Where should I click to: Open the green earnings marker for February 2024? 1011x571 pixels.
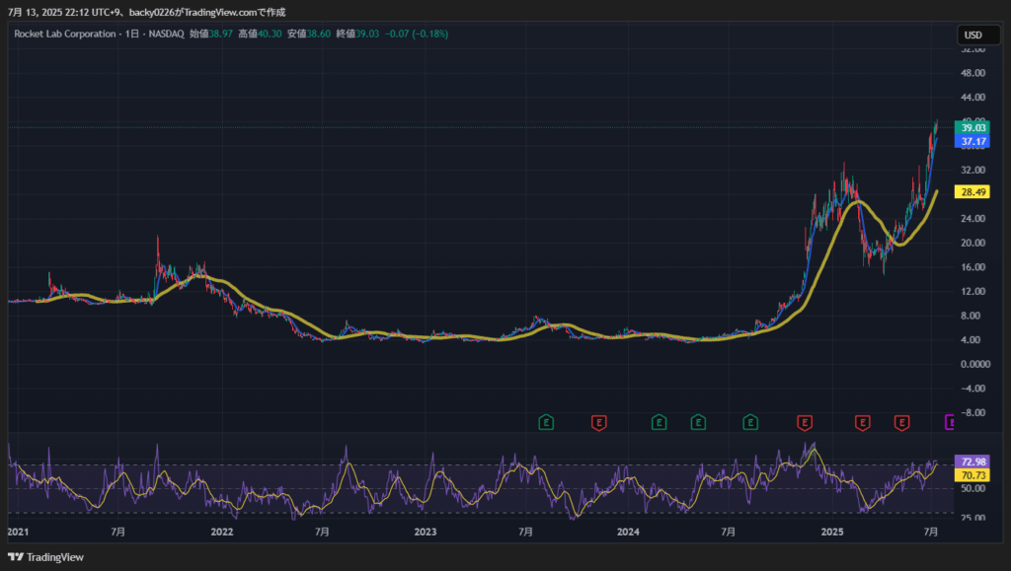[659, 422]
